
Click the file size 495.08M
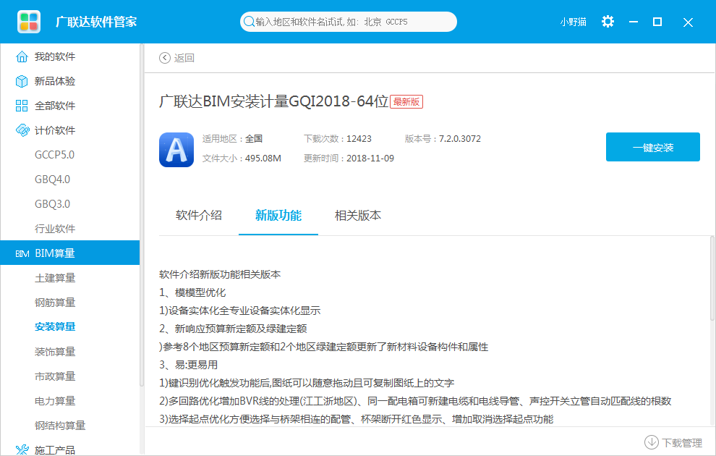coord(263,159)
